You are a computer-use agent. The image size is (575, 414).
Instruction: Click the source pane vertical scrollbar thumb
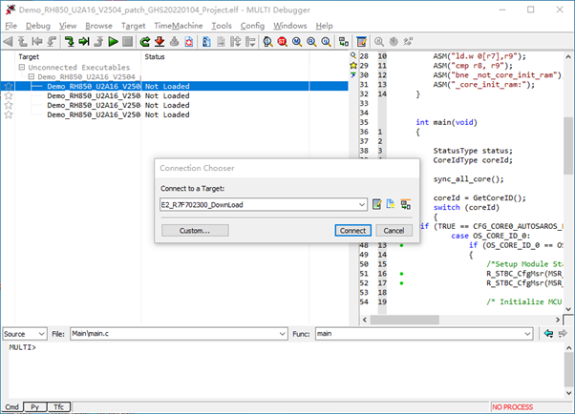(x=568, y=145)
